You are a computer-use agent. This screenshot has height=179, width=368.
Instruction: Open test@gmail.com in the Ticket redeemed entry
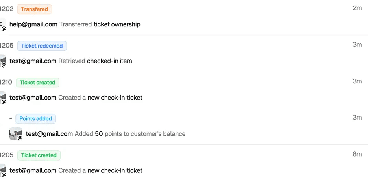click(33, 61)
